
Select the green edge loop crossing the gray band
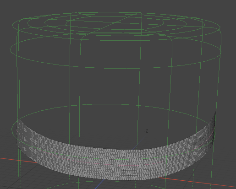pos(116,159)
